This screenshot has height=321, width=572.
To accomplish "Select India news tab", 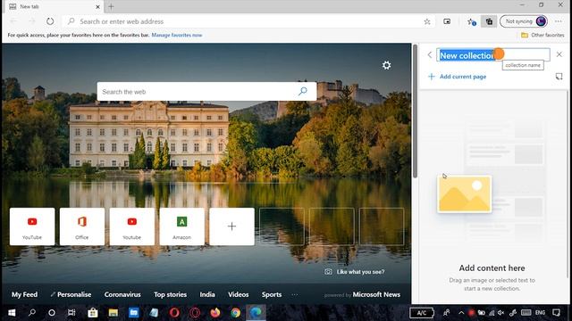I will (x=207, y=294).
